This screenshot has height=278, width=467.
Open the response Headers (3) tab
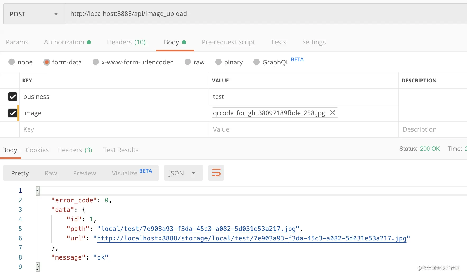click(x=75, y=150)
